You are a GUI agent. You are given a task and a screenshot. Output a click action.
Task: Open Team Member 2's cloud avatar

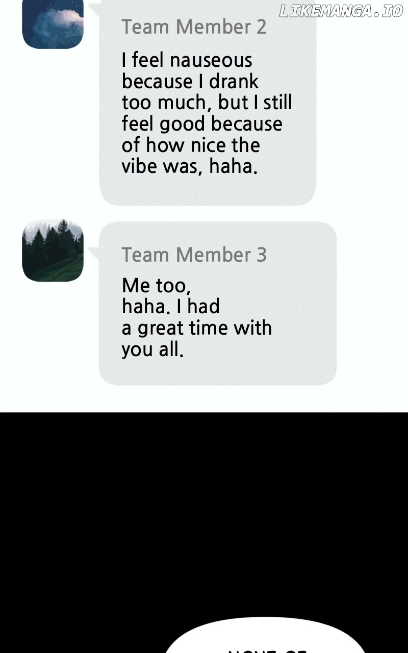(53, 24)
